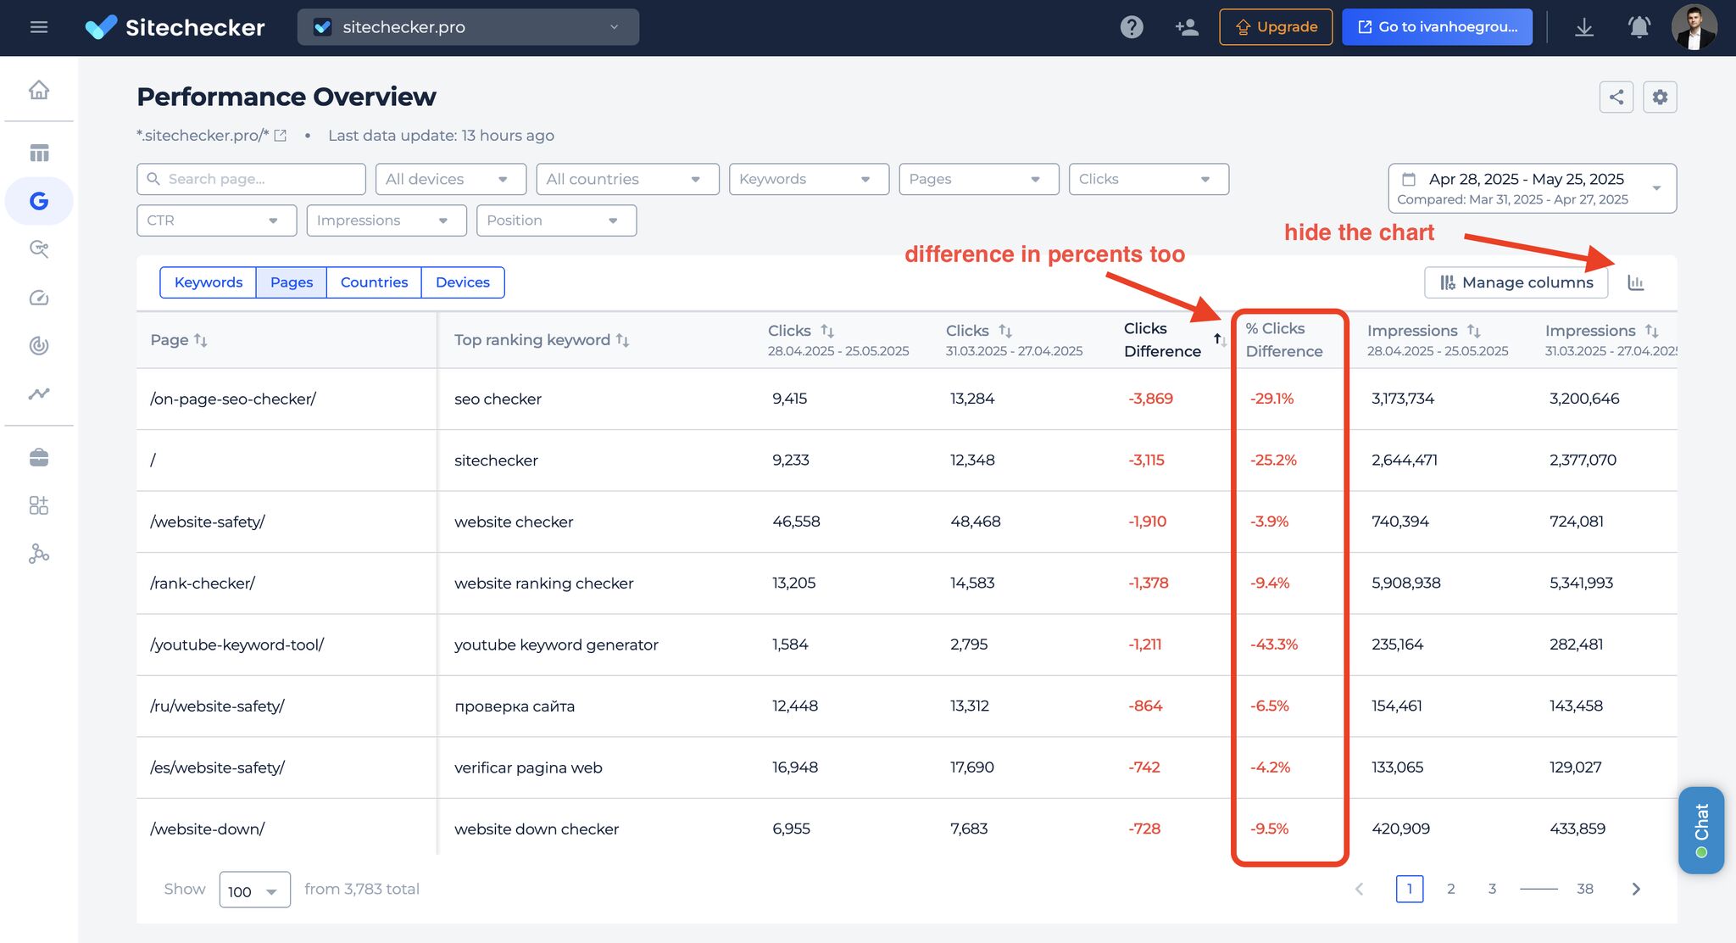Click the Manage columns button
The height and width of the screenshot is (943, 1736).
click(x=1516, y=282)
